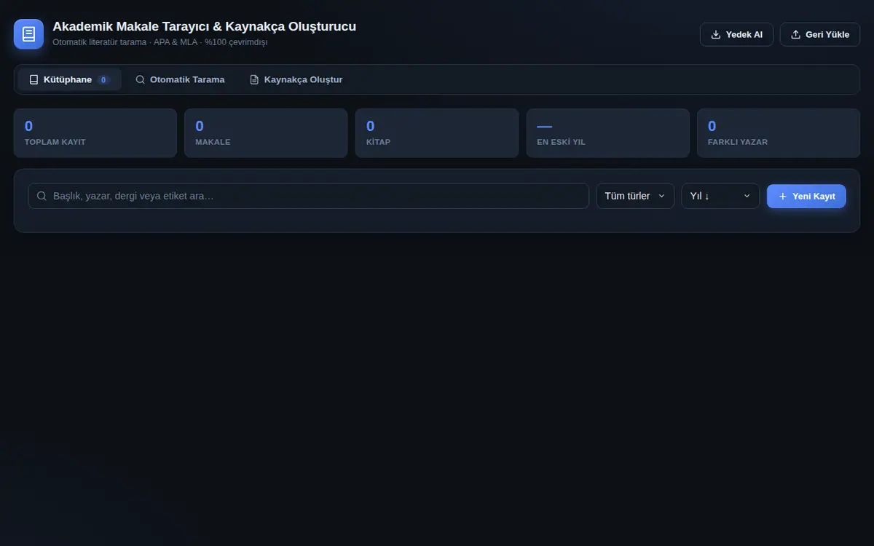Open the Yıl sort order dropdown
Screen dimensions: 874x546
tap(720, 196)
